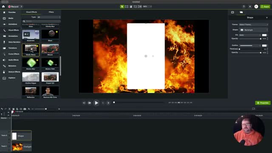Open the Media bin tab
The width and height of the screenshot is (272, 153).
(x=10, y=18)
